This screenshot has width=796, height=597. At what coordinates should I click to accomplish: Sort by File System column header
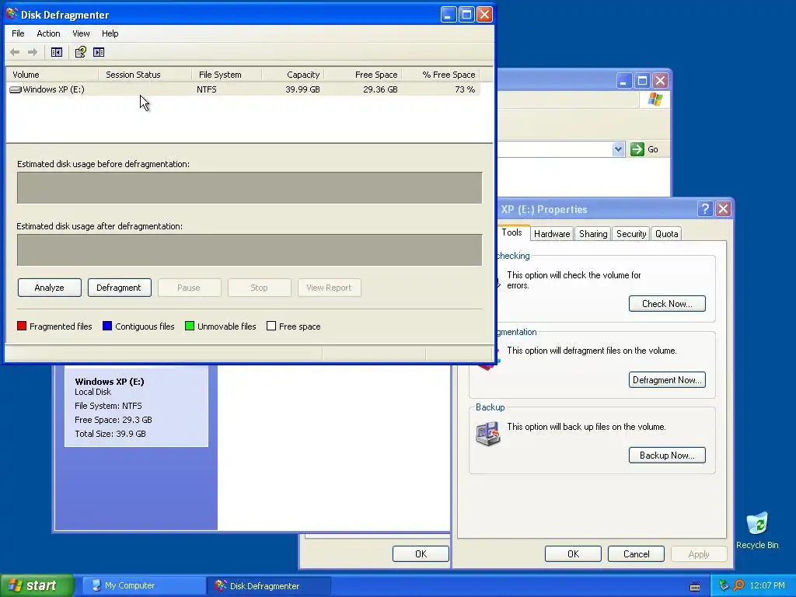coord(227,75)
